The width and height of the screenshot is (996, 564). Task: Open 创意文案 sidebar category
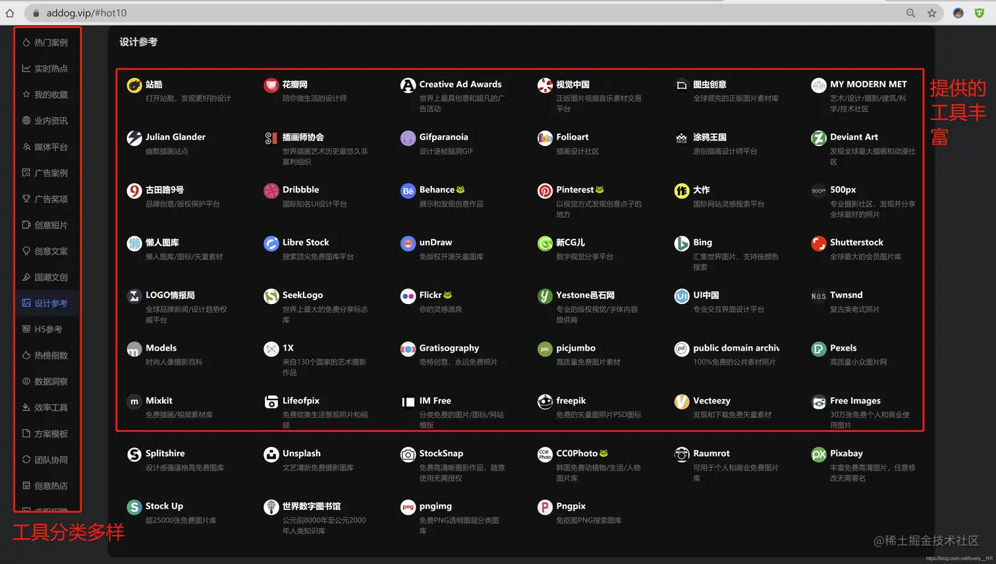[47, 251]
